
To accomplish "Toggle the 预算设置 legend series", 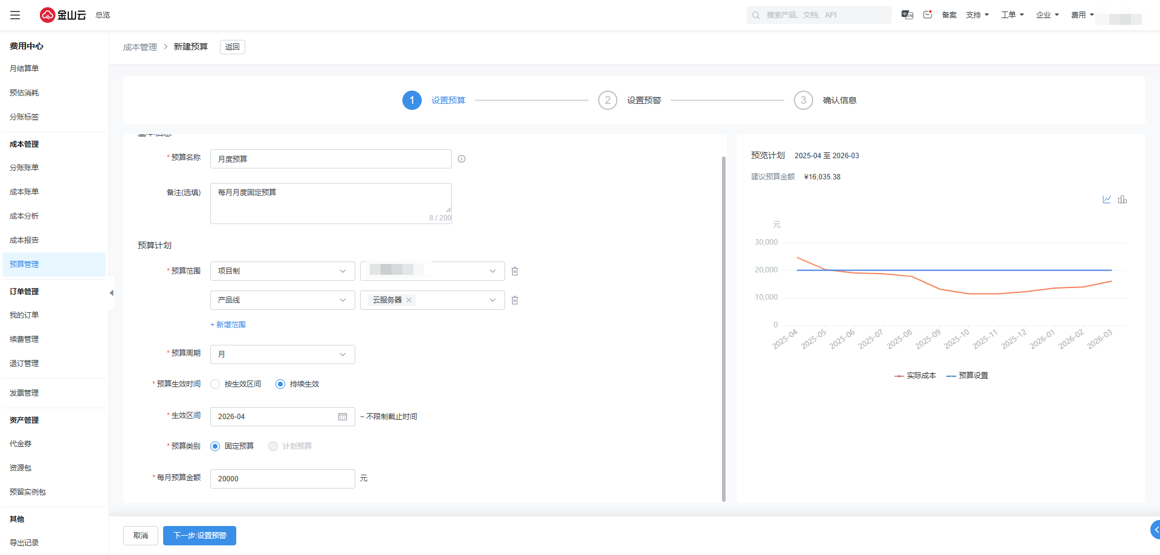I will [x=967, y=376].
